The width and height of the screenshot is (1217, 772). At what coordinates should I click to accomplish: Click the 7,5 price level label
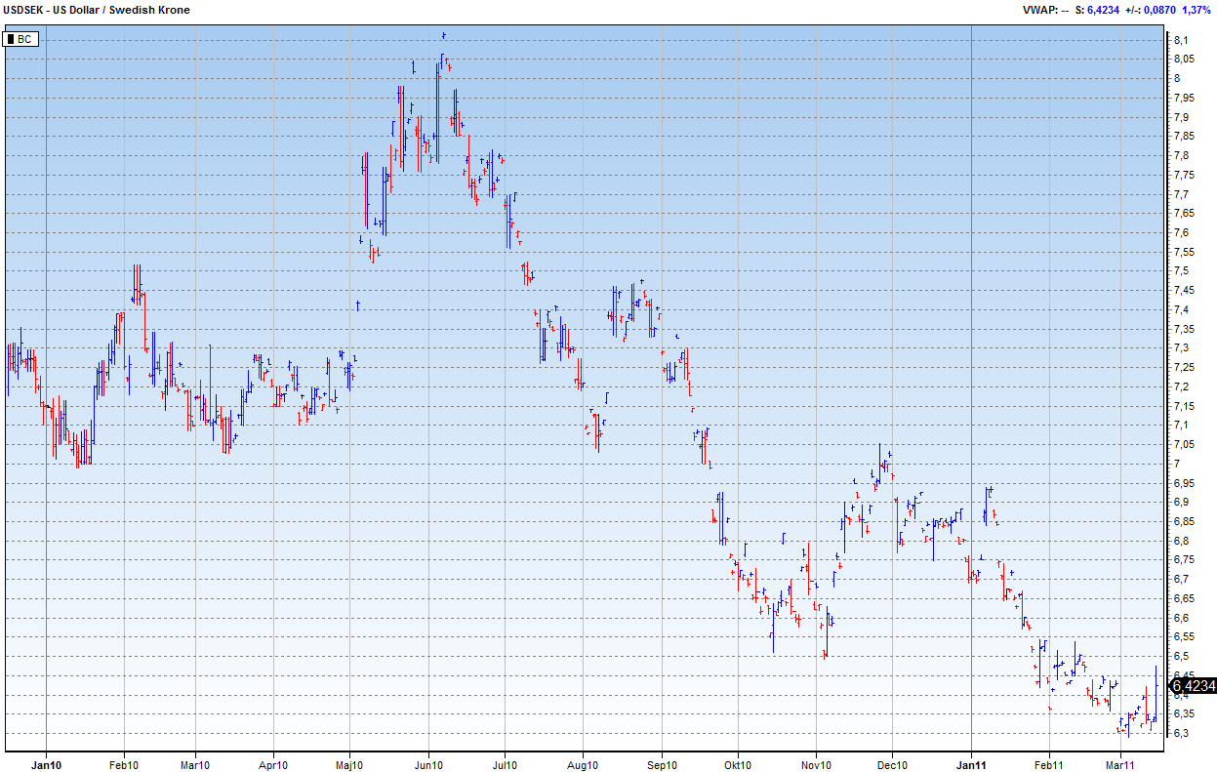coord(1180,271)
